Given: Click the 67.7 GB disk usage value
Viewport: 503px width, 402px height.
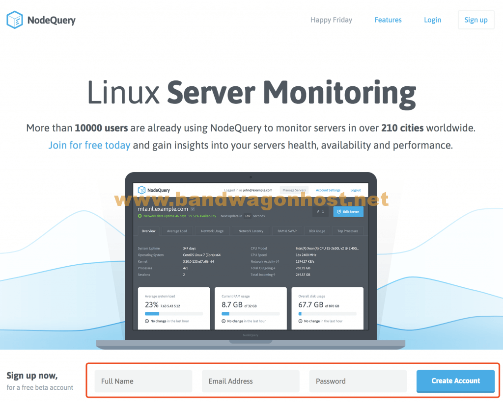Looking at the screenshot, I should 311,304.
